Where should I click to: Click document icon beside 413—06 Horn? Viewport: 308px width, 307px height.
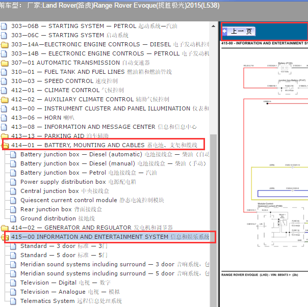coord(4,118)
